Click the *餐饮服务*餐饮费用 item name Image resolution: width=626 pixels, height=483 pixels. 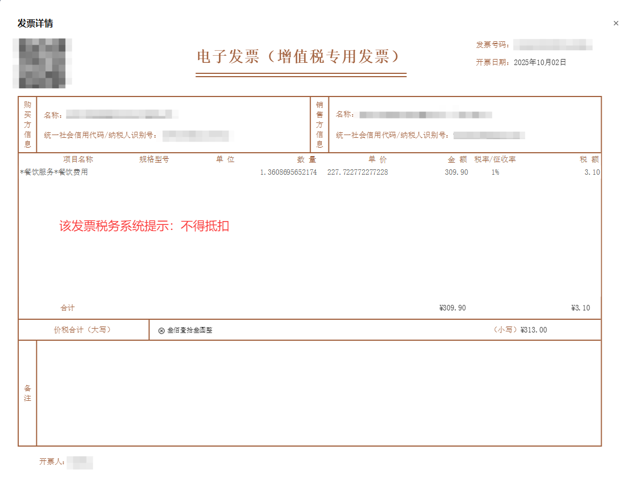click(x=54, y=172)
